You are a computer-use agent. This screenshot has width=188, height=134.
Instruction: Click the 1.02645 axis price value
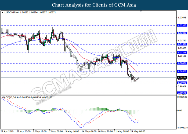(182, 18)
